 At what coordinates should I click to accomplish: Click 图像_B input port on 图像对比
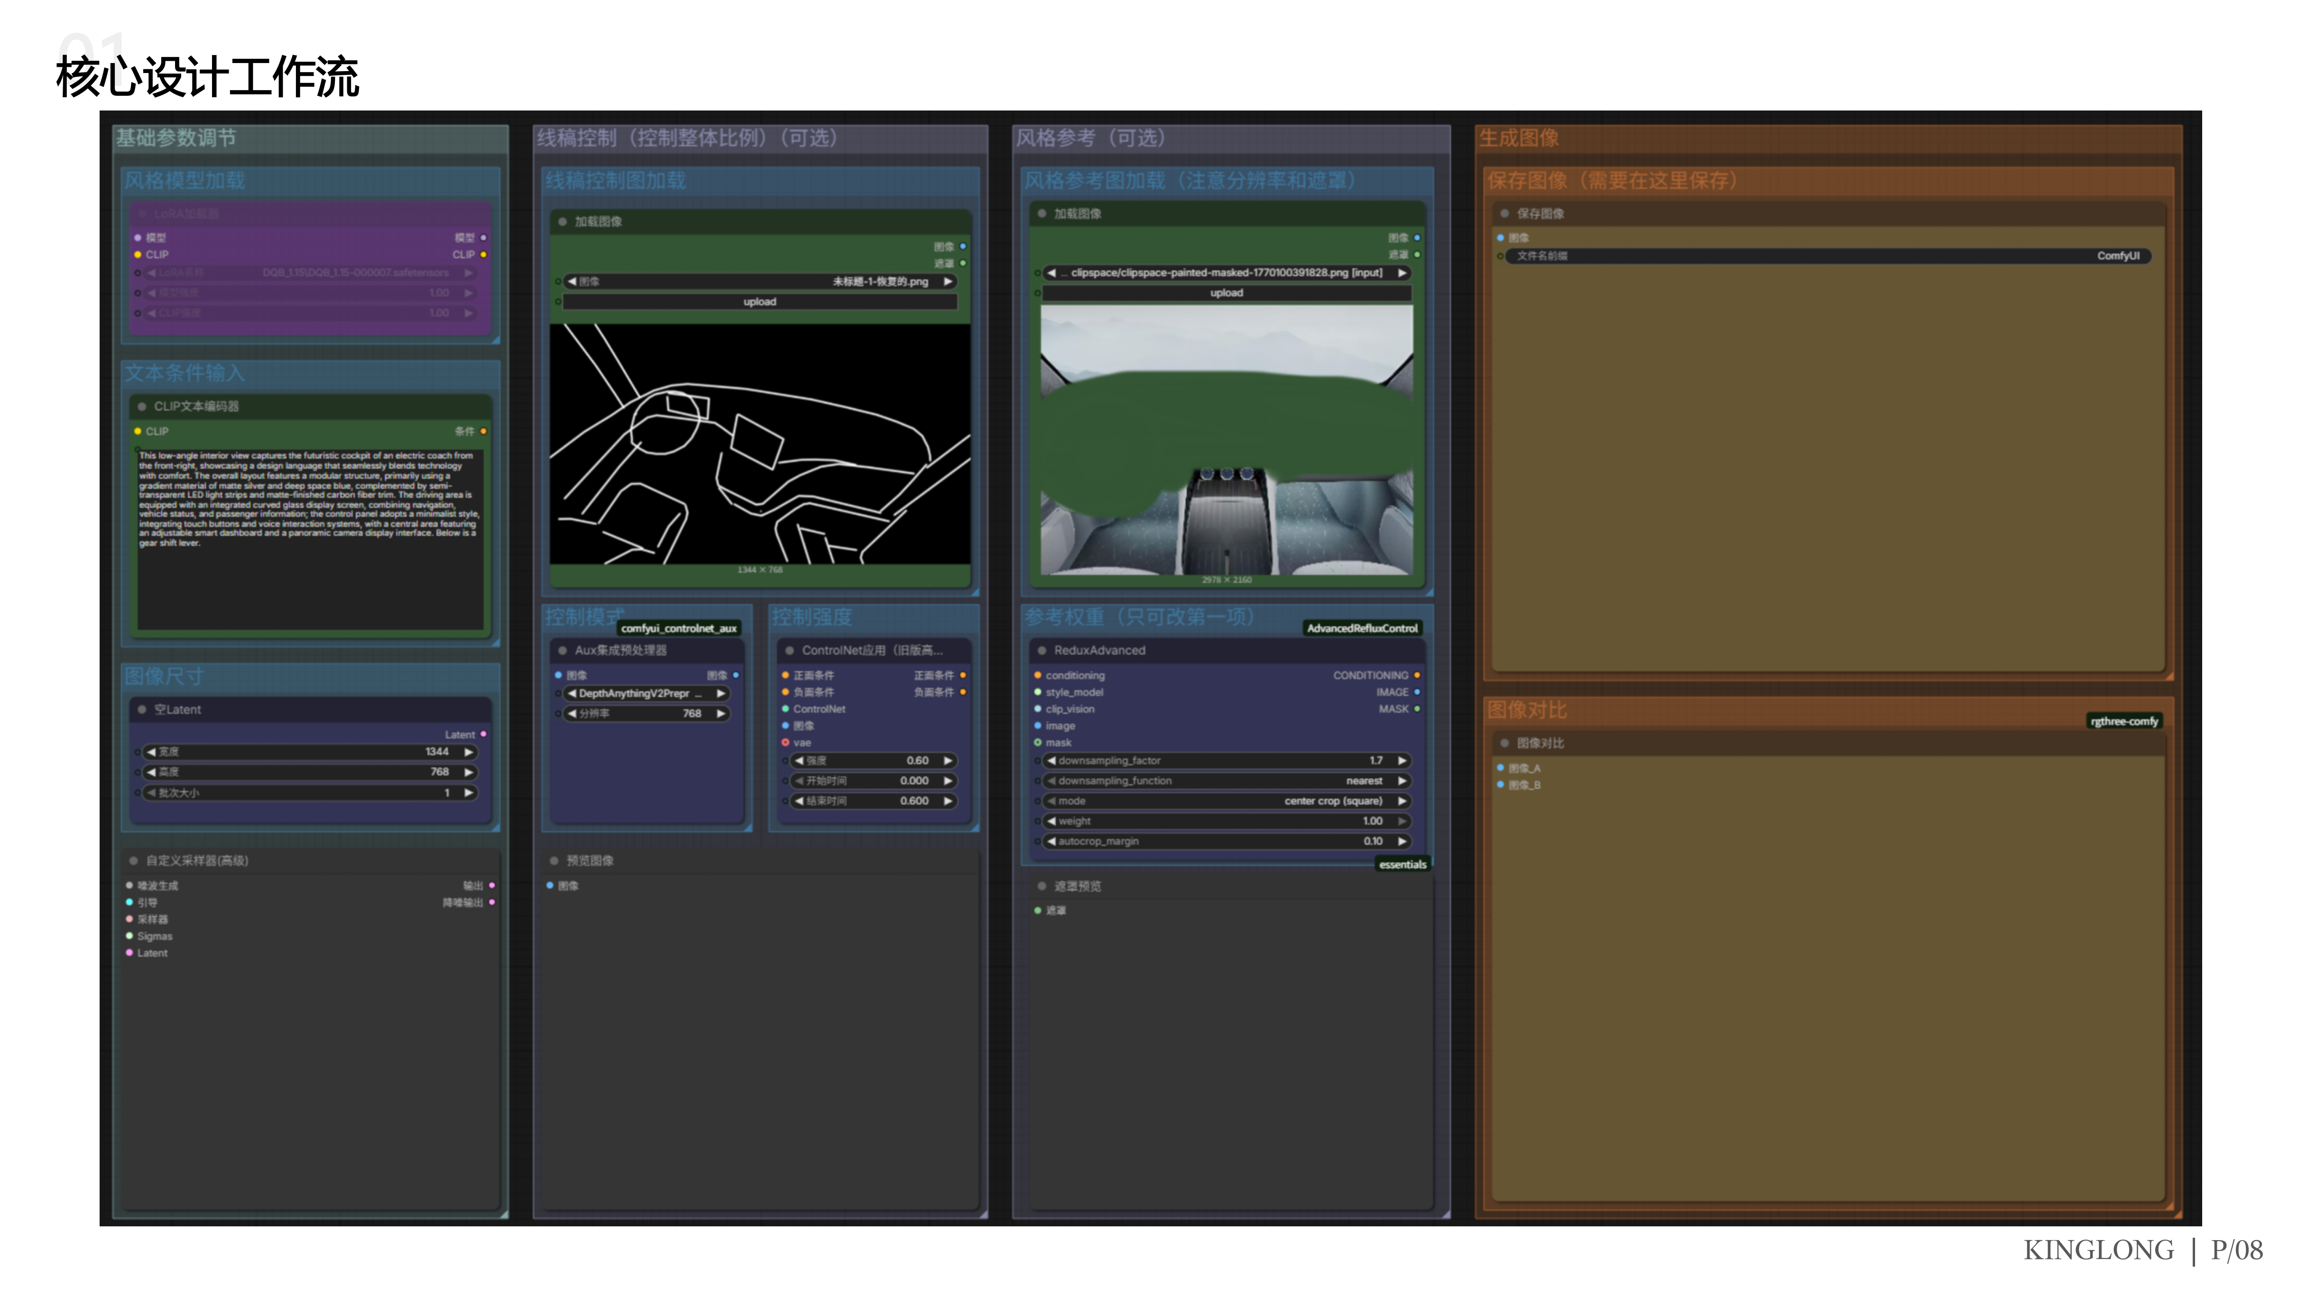(1500, 785)
